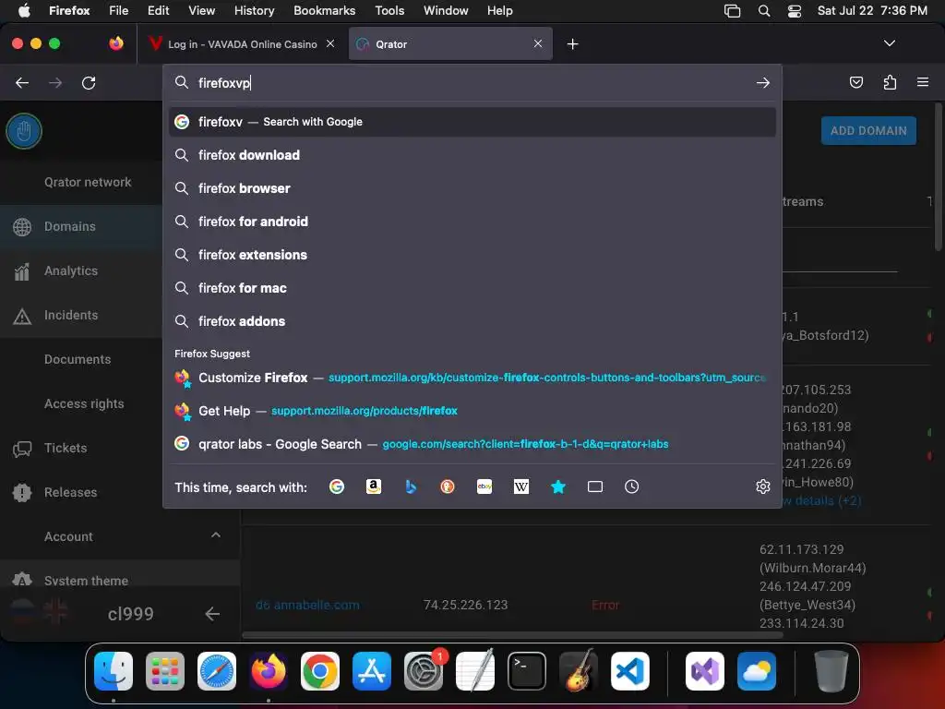Open the Extensions puzzle icon

click(890, 82)
